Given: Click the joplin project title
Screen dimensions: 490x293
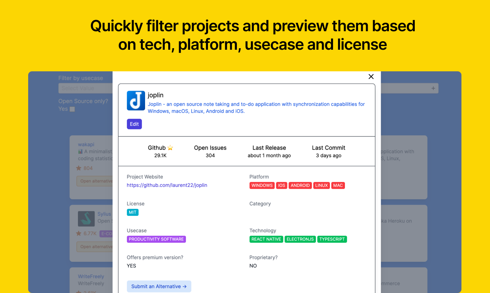Looking at the screenshot, I should (156, 95).
